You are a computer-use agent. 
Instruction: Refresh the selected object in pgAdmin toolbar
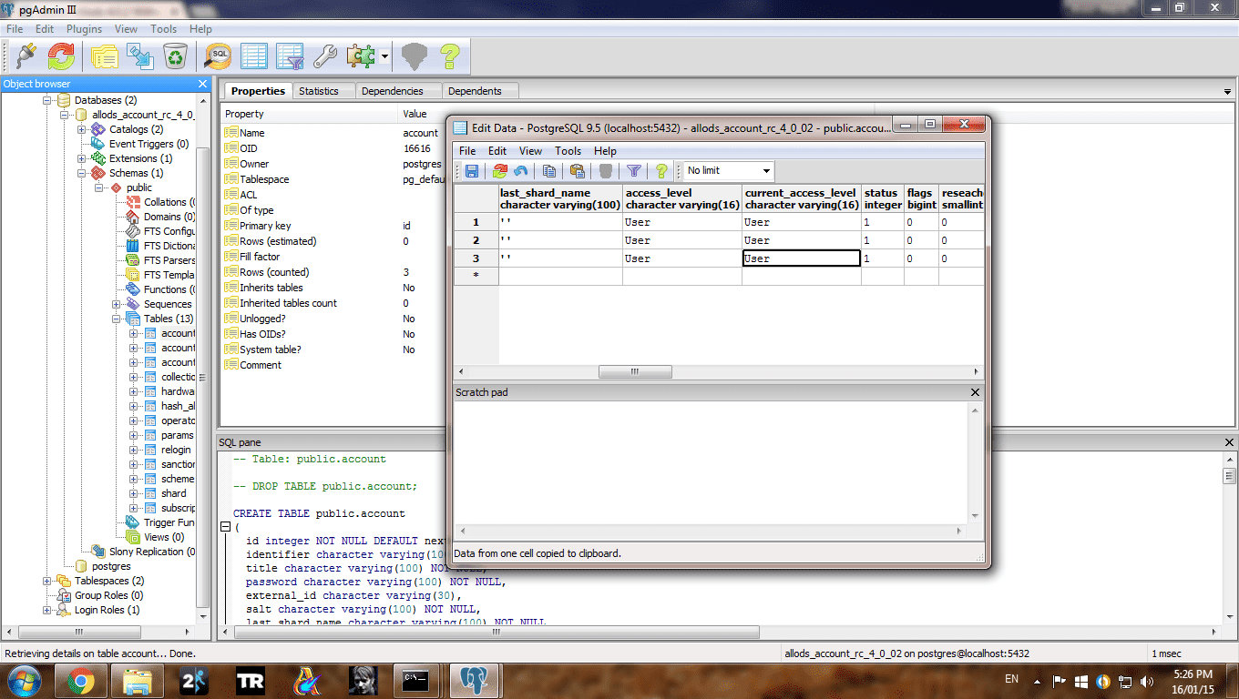click(62, 56)
